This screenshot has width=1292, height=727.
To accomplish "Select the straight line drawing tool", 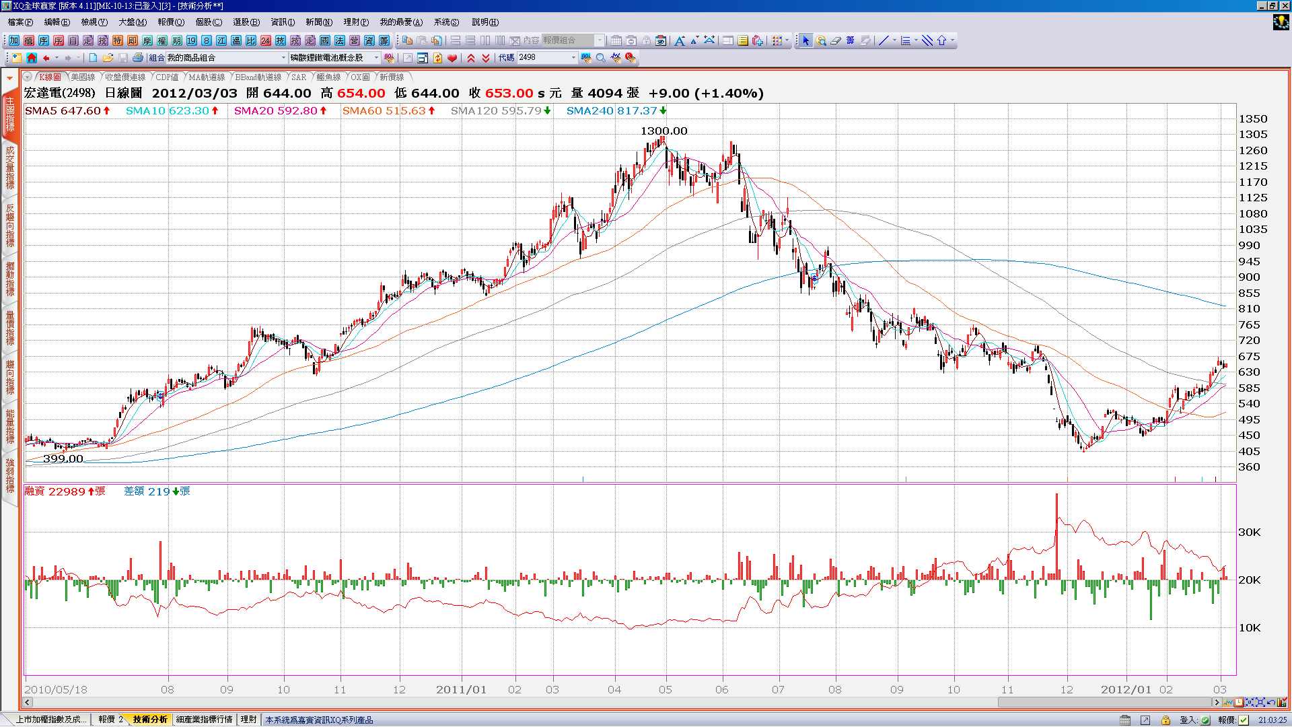I will (884, 40).
